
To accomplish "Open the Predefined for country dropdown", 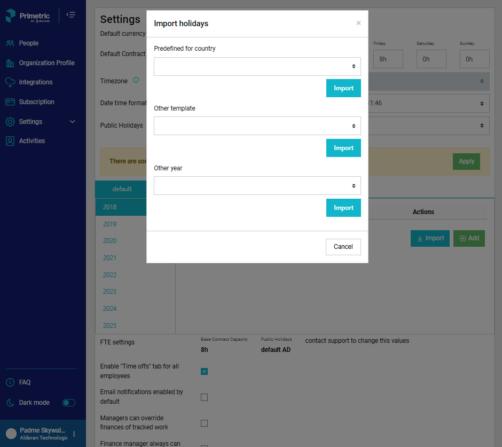I will [x=257, y=67].
